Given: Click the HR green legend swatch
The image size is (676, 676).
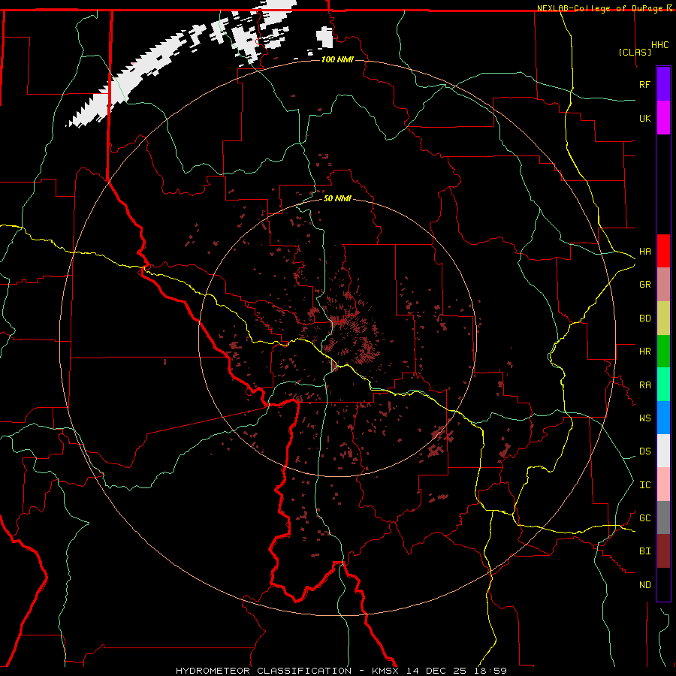Looking at the screenshot, I should click(663, 351).
